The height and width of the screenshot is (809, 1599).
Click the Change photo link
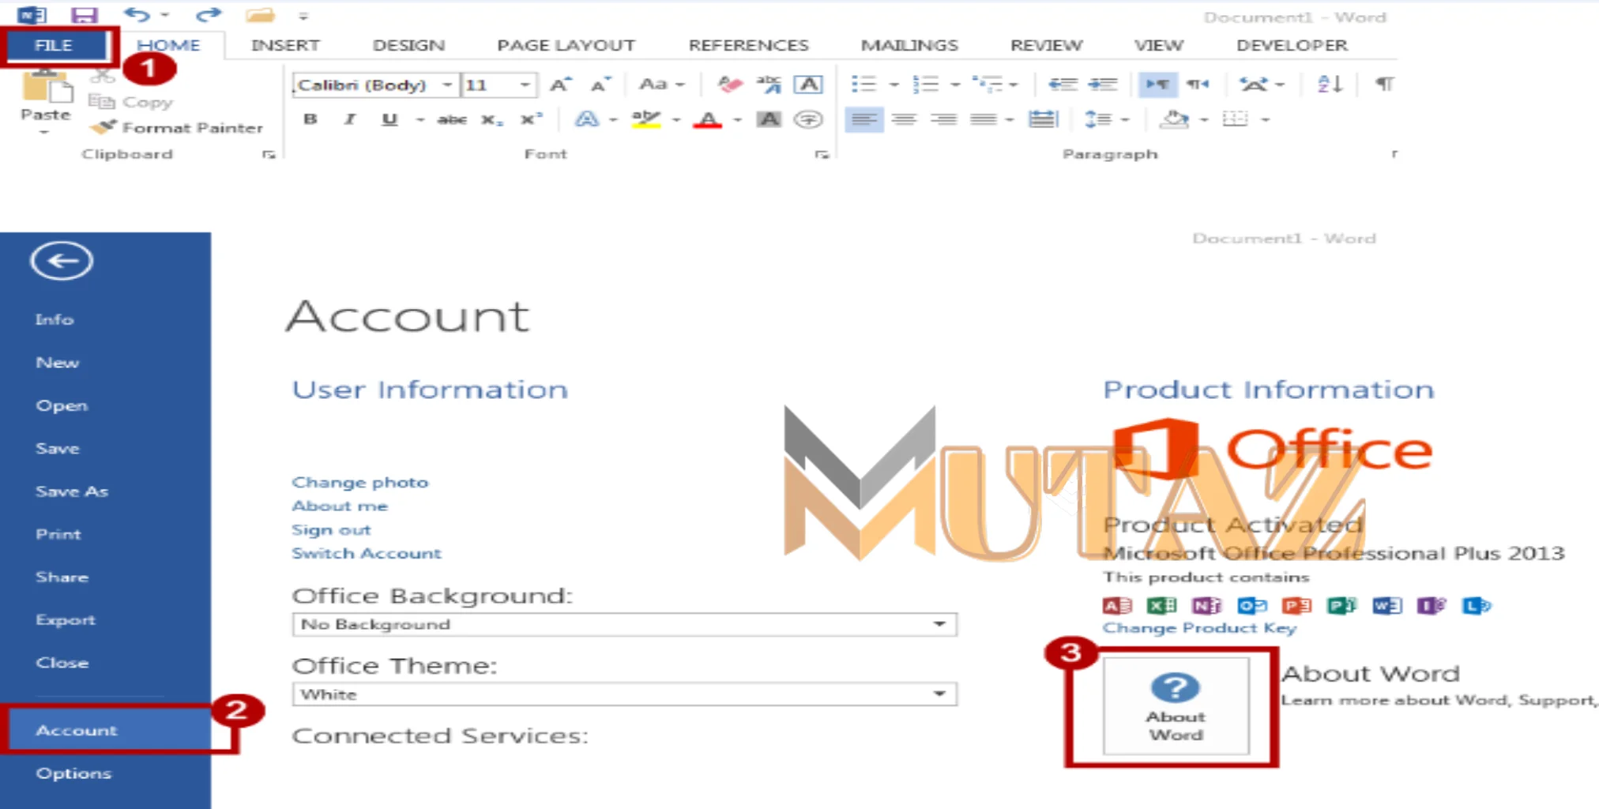click(x=360, y=482)
